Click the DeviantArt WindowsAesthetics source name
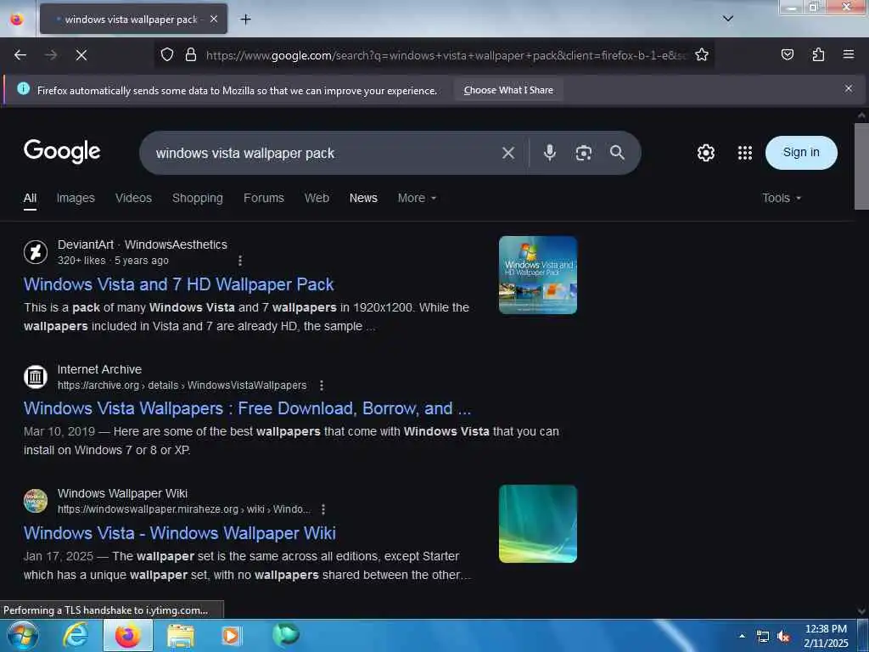The width and height of the screenshot is (869, 652). click(143, 244)
